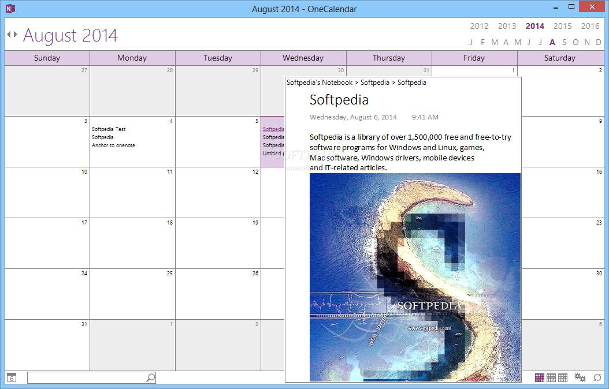This screenshot has height=389, width=609.
Task: Click the Softpedia image in the preview
Action: click(415, 277)
